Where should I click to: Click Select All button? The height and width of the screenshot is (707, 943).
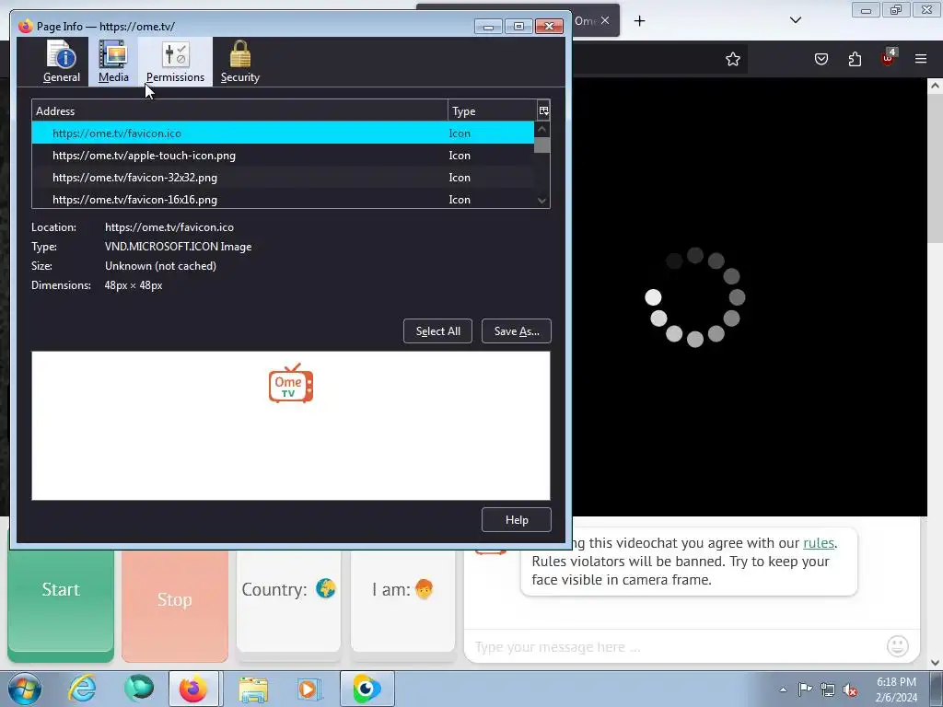(437, 331)
